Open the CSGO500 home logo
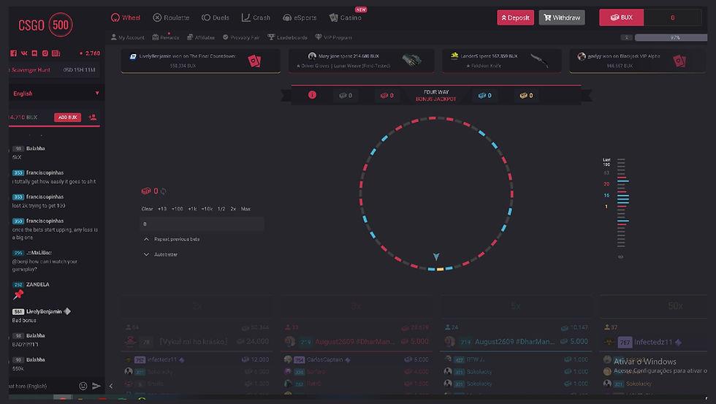 pyautogui.click(x=45, y=25)
